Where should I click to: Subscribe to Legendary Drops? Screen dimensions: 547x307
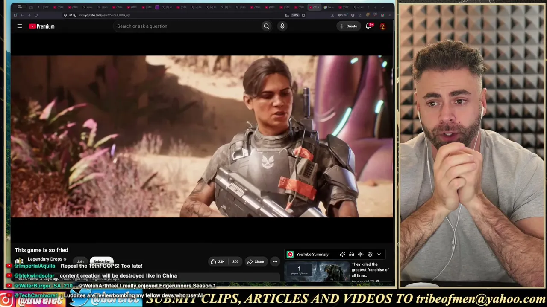click(x=102, y=261)
